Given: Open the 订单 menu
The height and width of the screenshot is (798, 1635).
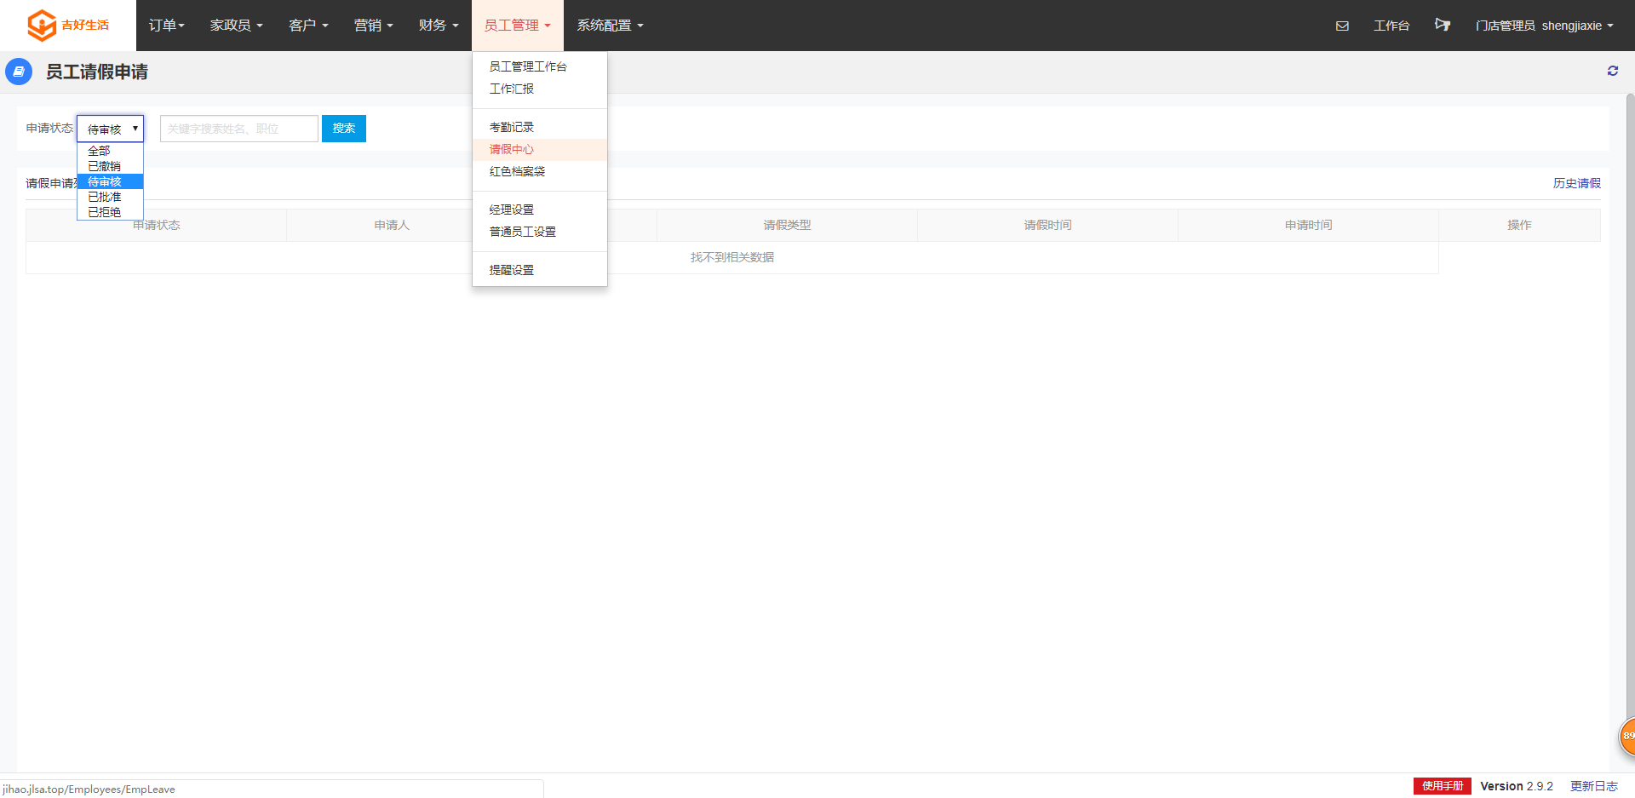Looking at the screenshot, I should pos(166,26).
